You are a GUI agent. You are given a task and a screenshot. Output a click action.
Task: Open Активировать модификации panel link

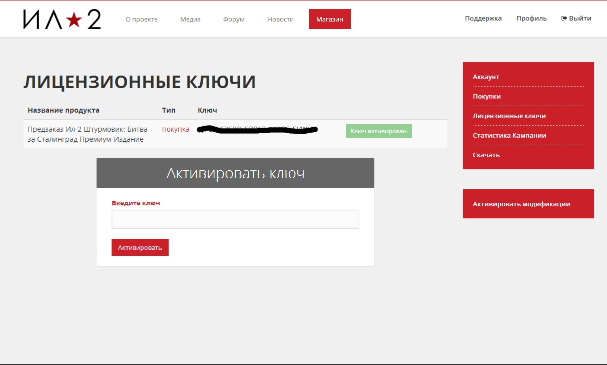521,204
